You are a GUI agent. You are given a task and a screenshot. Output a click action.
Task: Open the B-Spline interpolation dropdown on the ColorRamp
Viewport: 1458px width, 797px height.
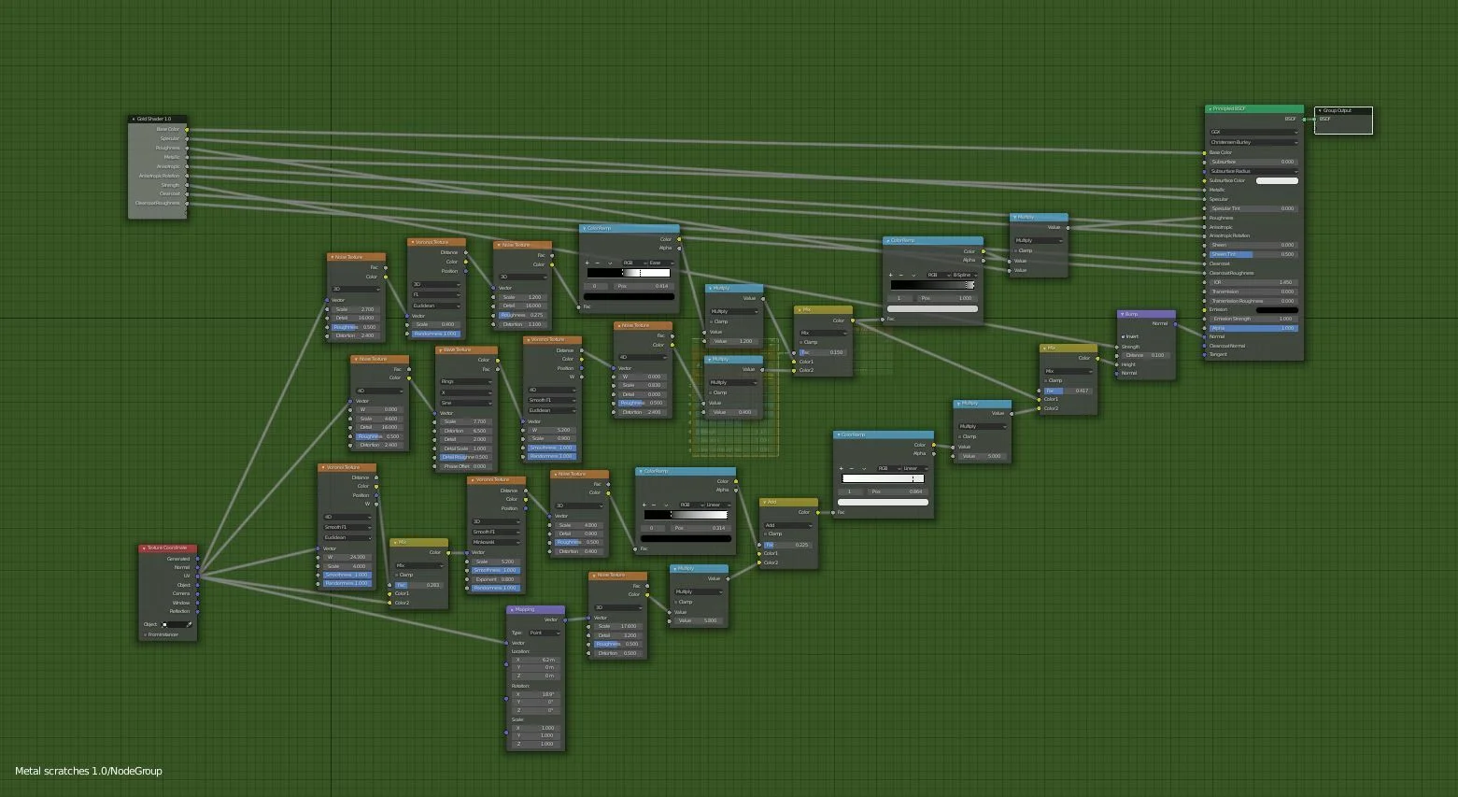tap(965, 276)
